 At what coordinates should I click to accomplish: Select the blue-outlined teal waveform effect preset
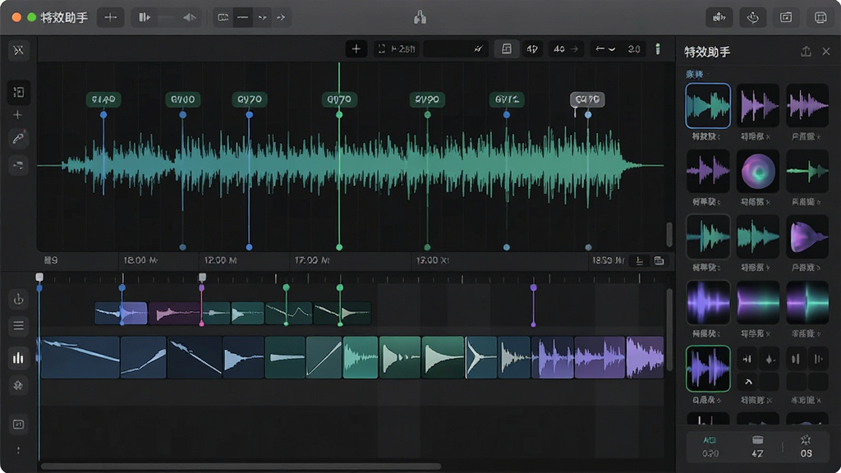[708, 106]
